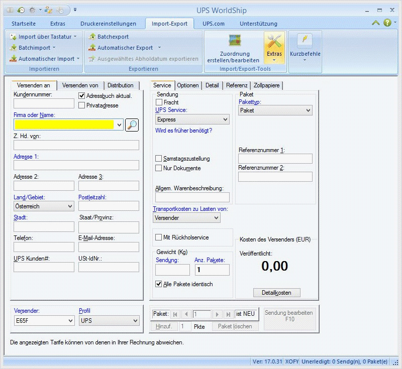Image resolution: width=402 pixels, height=369 pixels.
Task: Start a Batchexport from the ribbon
Action: (x=109, y=37)
